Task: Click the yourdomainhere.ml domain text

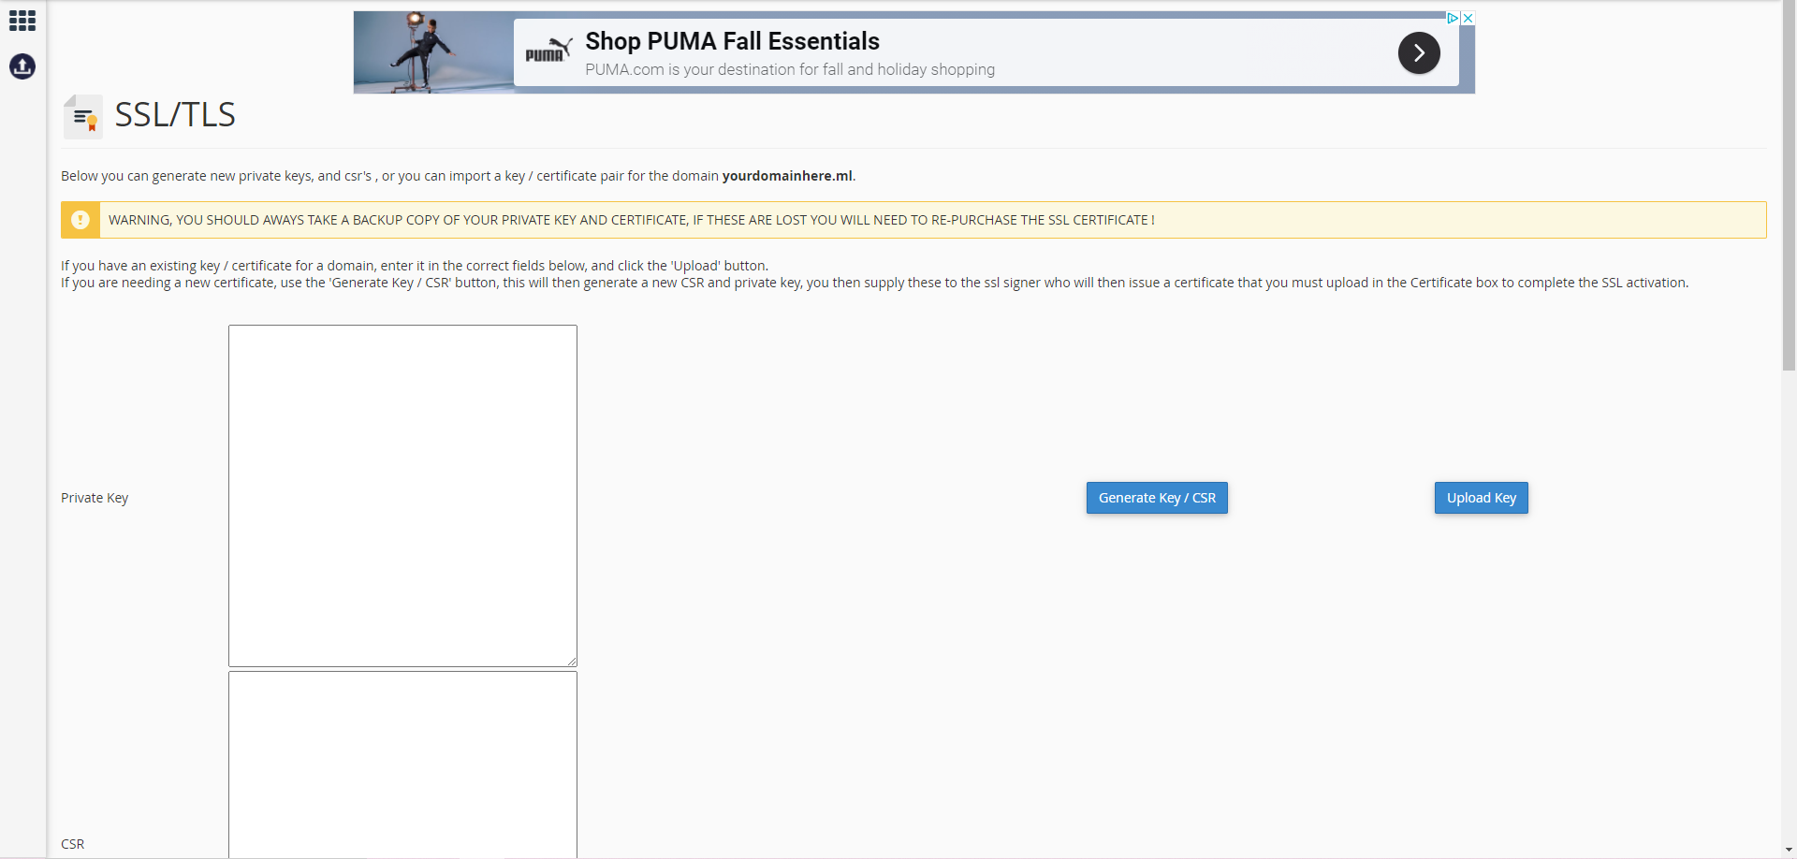Action: (x=787, y=176)
